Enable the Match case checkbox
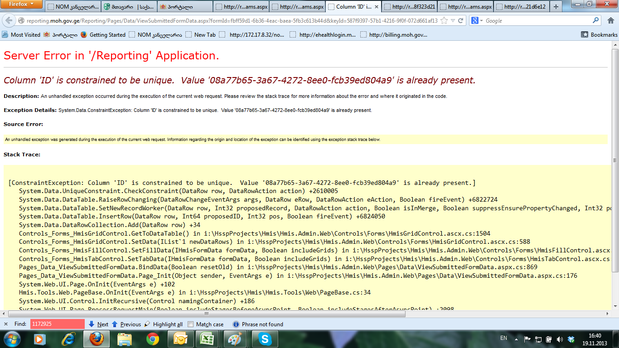This screenshot has width=619, height=348. point(191,324)
